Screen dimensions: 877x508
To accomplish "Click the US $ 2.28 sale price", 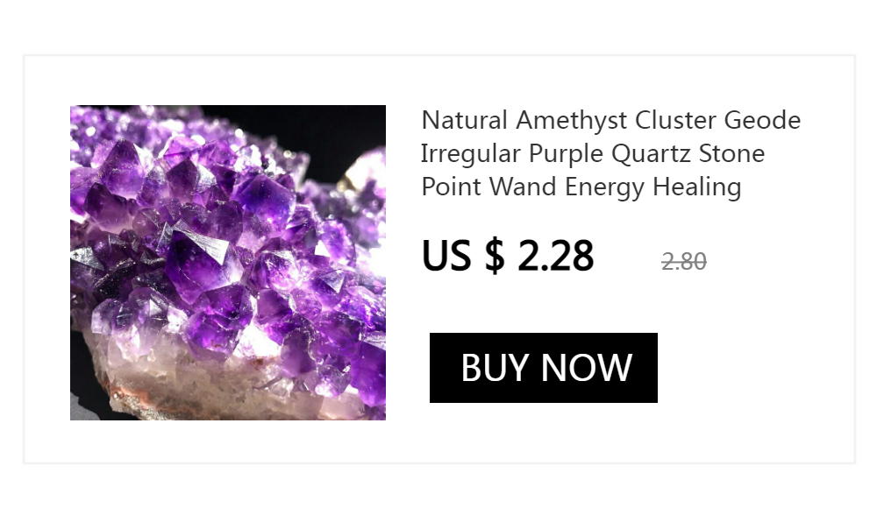I will 507,256.
